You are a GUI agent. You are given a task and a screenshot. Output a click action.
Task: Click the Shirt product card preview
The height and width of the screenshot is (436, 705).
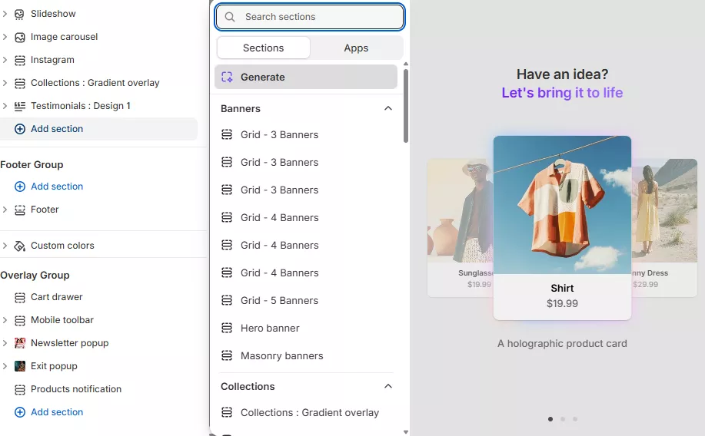click(x=562, y=227)
